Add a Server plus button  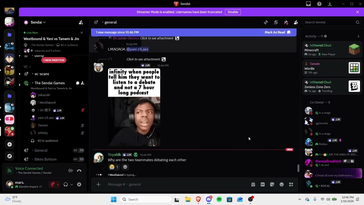(x=9, y=144)
